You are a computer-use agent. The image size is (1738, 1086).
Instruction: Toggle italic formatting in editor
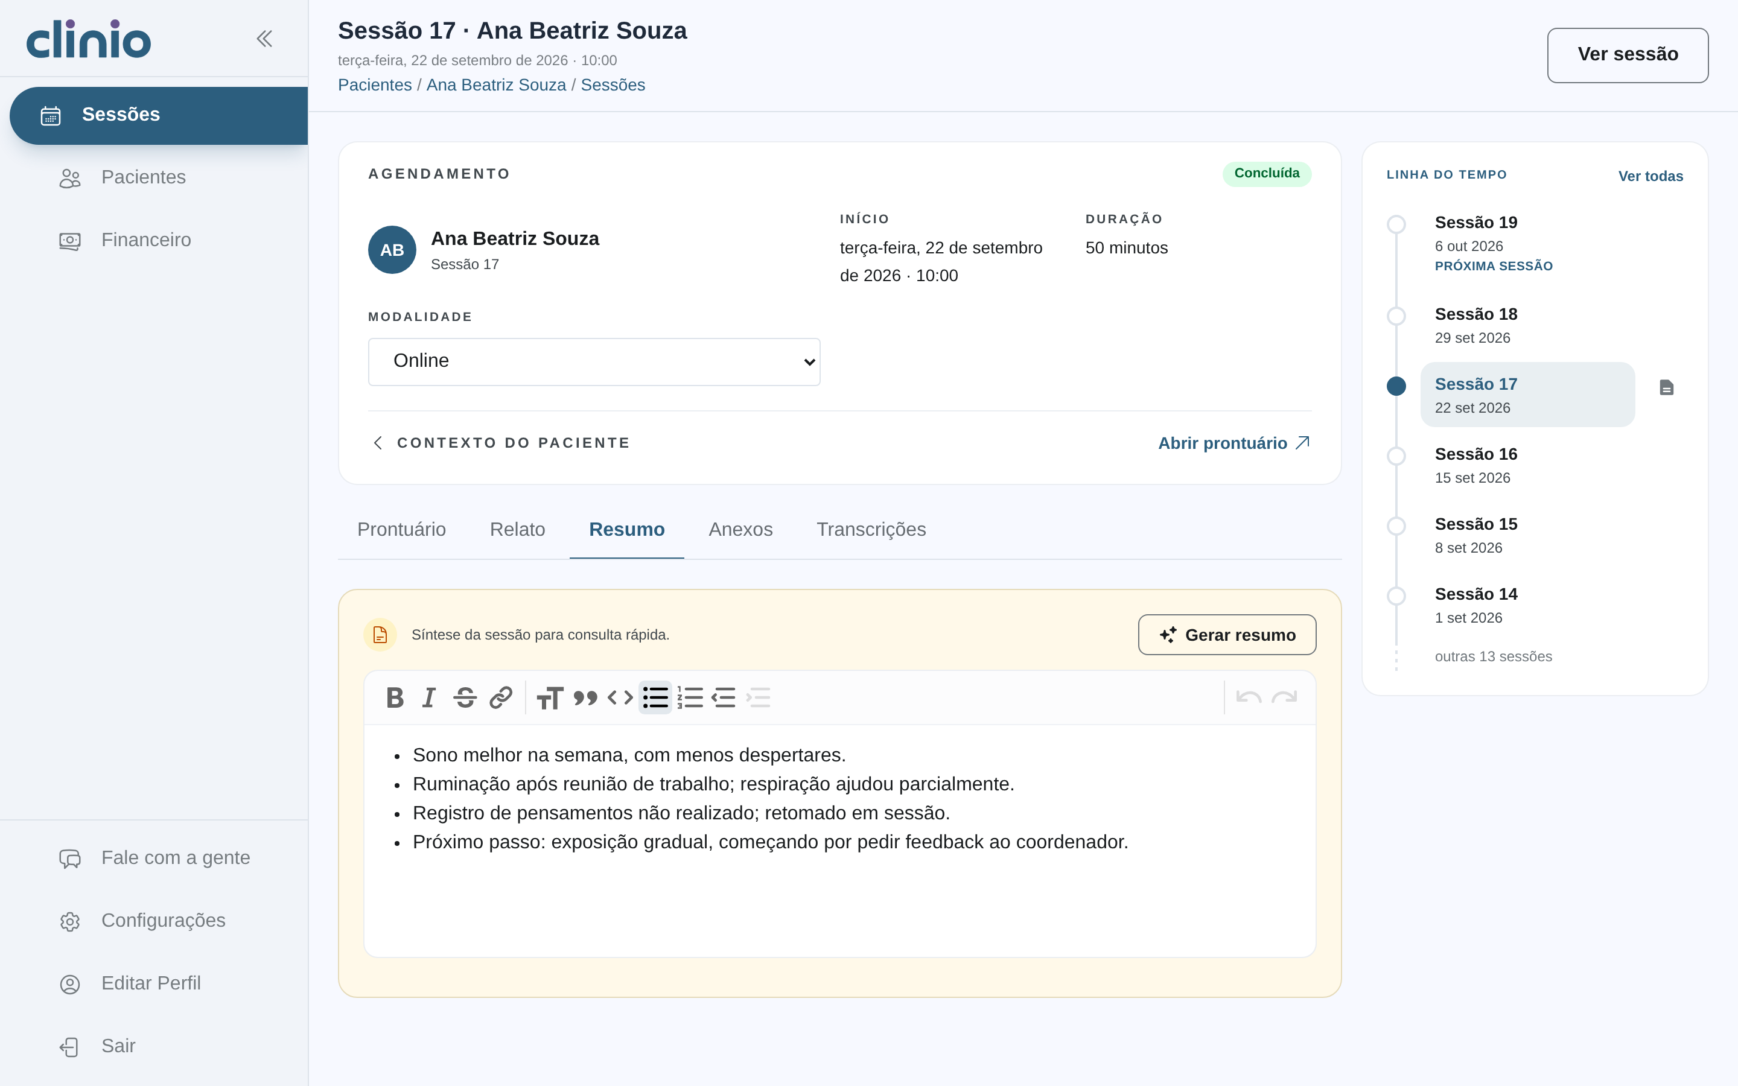click(430, 697)
